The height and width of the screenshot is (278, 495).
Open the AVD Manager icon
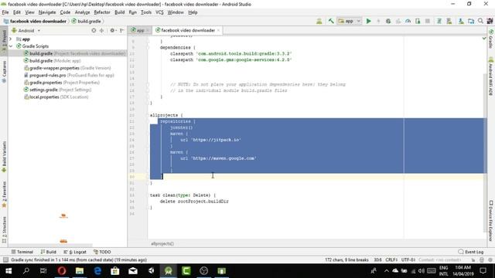click(x=449, y=21)
